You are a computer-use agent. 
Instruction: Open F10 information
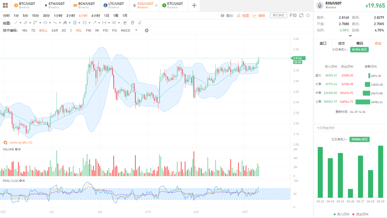point(293,15)
